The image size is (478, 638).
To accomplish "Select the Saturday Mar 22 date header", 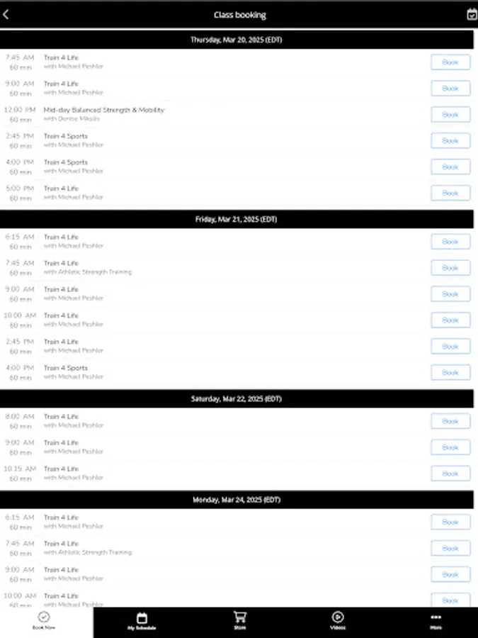I will [x=239, y=398].
